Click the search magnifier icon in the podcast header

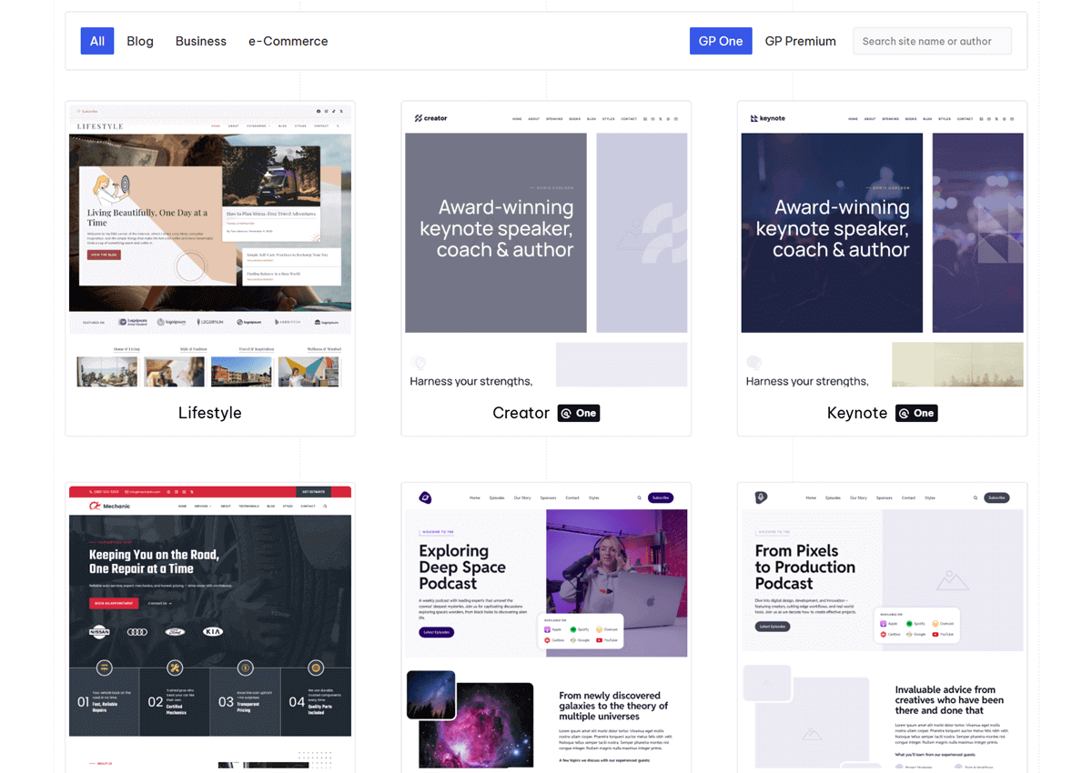pyautogui.click(x=639, y=497)
